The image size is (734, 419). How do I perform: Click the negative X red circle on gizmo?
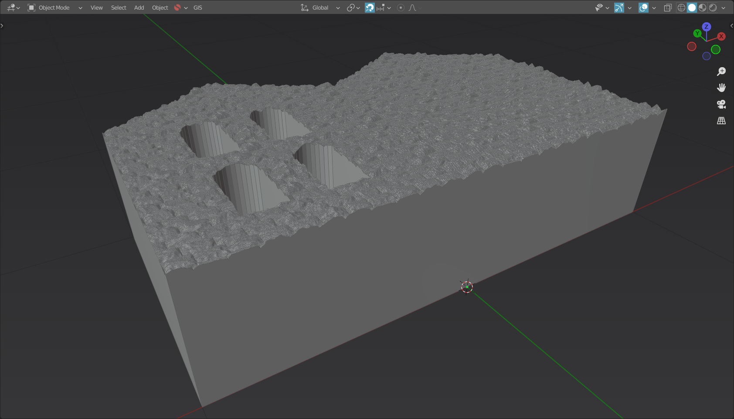click(692, 46)
